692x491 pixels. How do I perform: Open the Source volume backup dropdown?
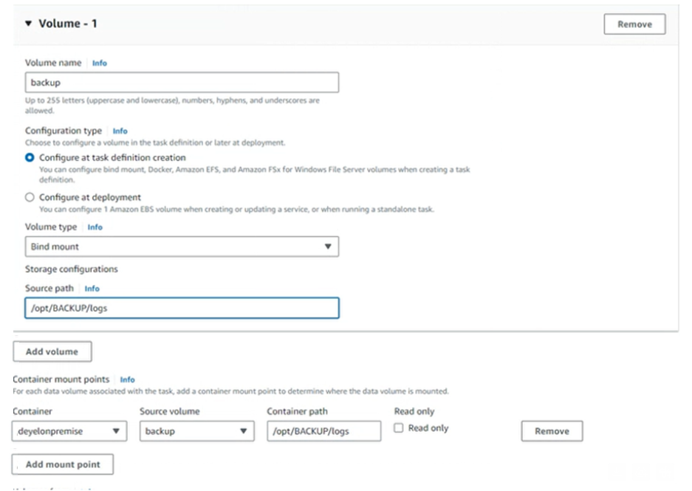pos(196,431)
